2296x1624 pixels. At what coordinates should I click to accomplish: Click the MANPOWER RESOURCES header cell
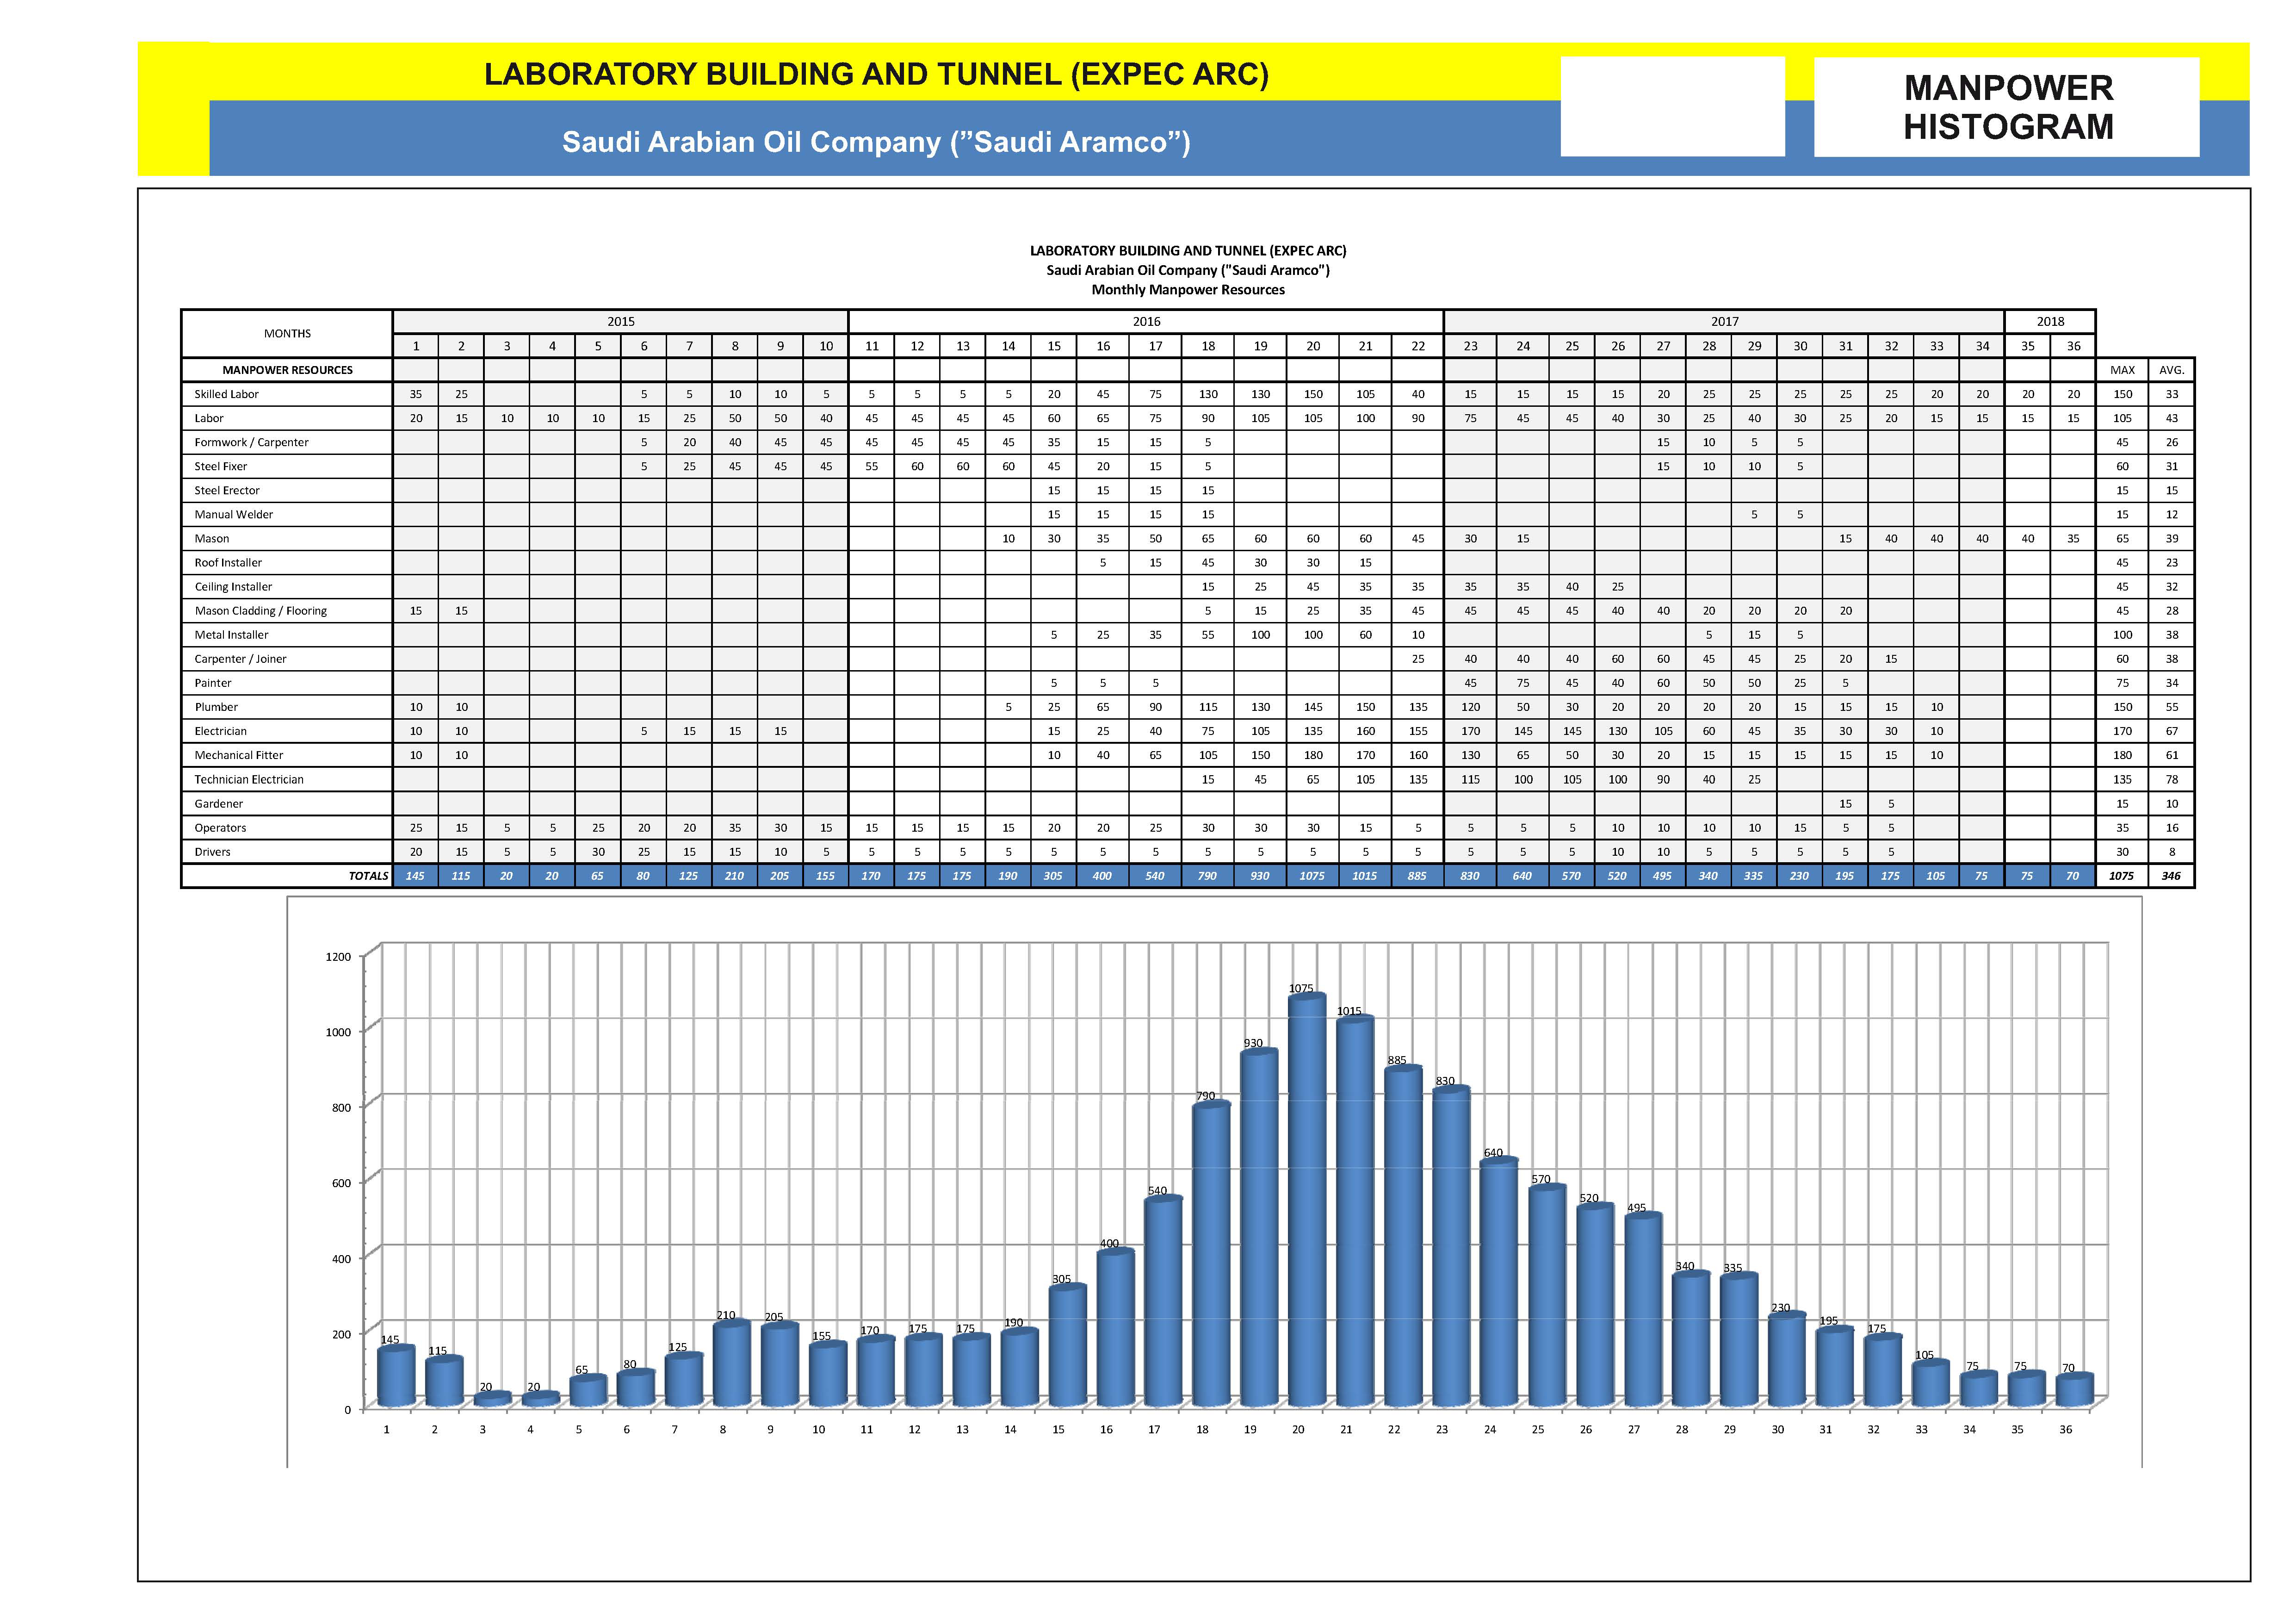coord(287,370)
